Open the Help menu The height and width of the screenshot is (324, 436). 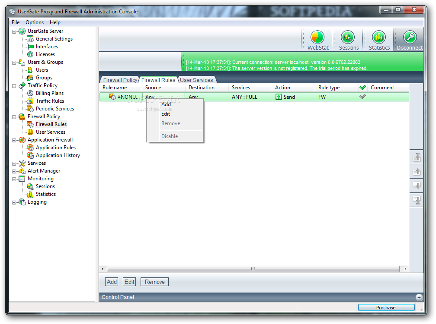(55, 22)
